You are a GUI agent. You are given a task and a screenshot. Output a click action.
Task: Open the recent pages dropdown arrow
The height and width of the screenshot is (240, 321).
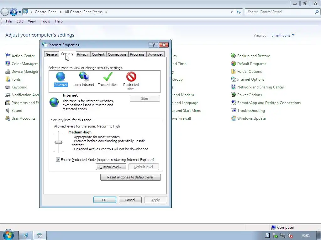pyautogui.click(x=20, y=12)
